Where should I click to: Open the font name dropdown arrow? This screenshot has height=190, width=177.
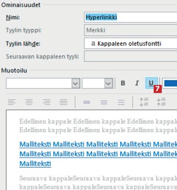[x=76, y=83]
